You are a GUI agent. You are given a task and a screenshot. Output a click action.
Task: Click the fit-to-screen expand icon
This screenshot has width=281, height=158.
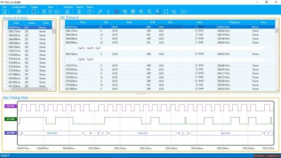click(166, 12)
